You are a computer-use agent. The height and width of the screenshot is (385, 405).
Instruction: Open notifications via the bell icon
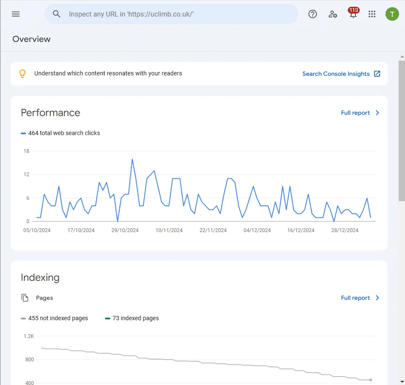pos(353,15)
